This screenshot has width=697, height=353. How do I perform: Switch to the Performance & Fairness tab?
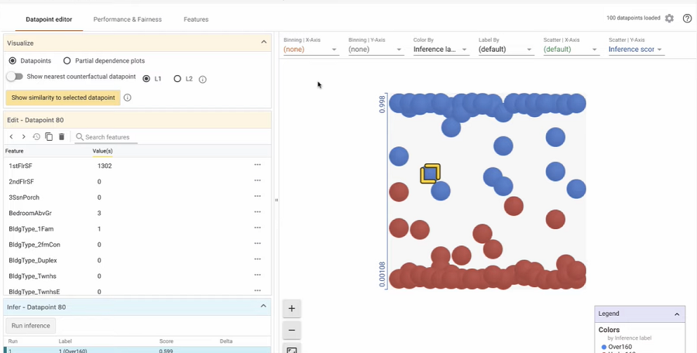127,19
